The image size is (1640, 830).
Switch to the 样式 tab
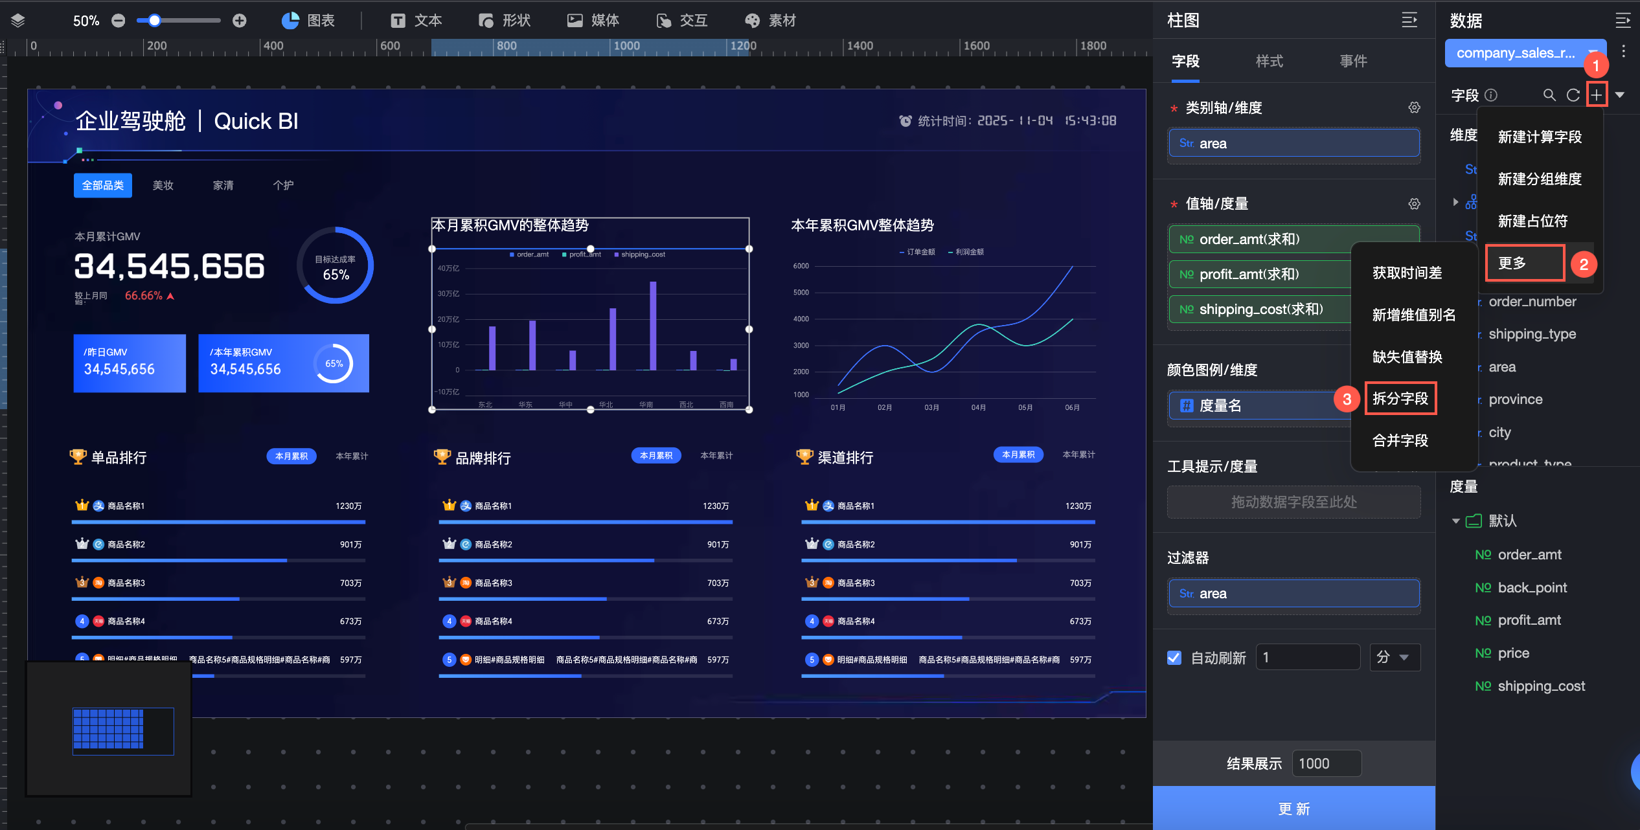click(1269, 62)
